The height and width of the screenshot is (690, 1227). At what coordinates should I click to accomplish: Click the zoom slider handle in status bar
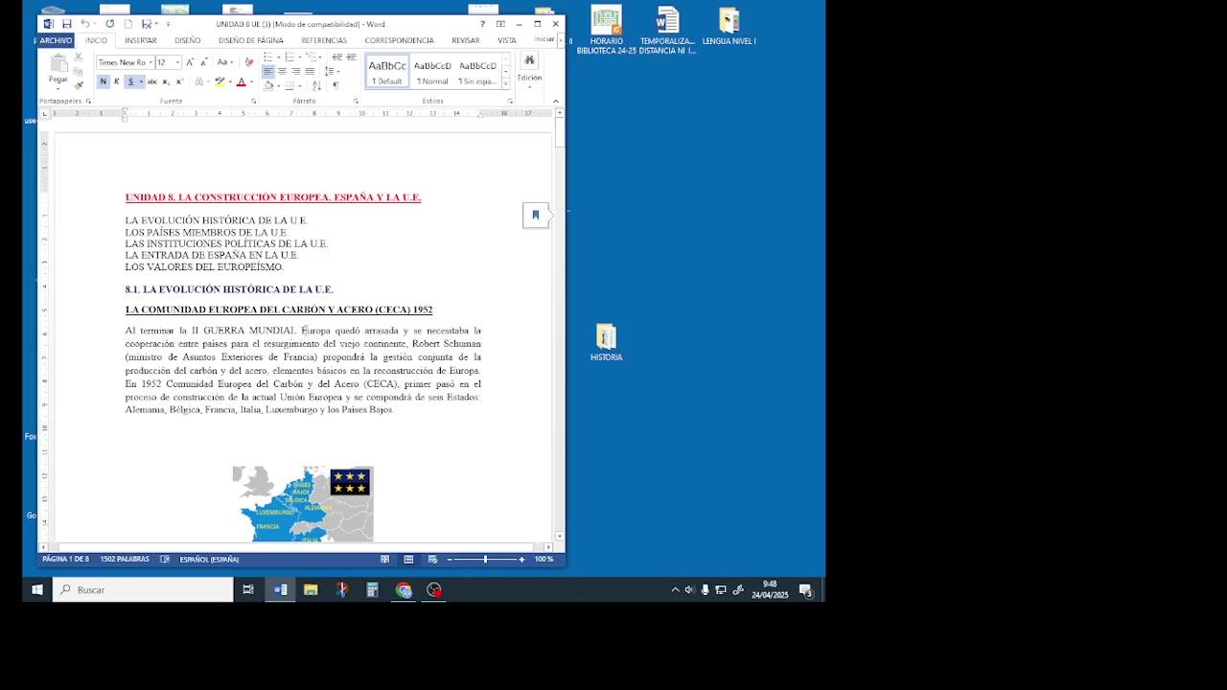pyautogui.click(x=485, y=559)
